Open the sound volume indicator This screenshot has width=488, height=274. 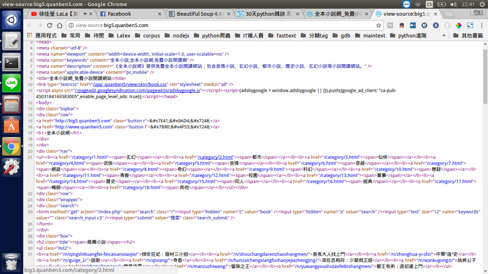coord(454,4)
